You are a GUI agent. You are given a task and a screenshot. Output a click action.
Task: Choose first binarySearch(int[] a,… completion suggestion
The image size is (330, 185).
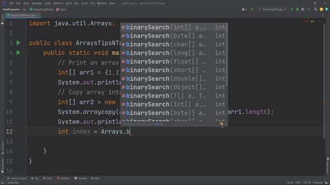point(174,27)
